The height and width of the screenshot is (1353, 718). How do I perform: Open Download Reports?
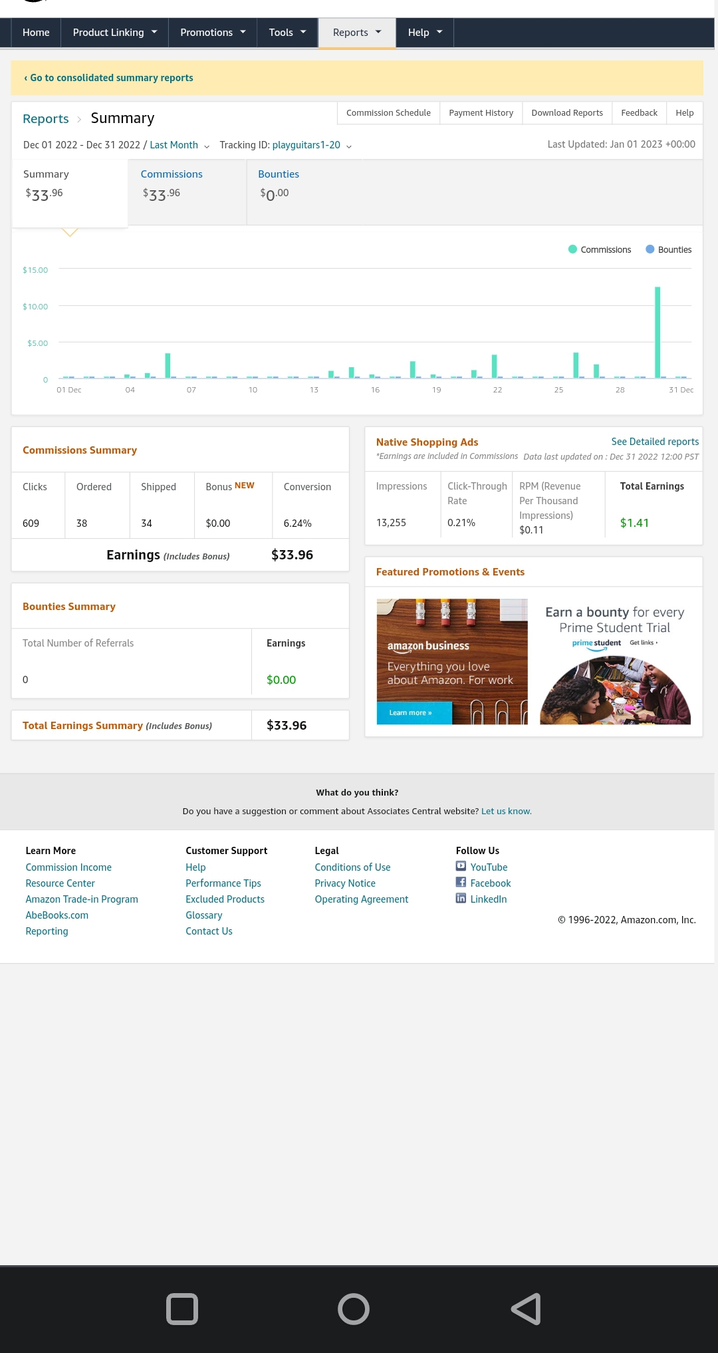point(567,113)
